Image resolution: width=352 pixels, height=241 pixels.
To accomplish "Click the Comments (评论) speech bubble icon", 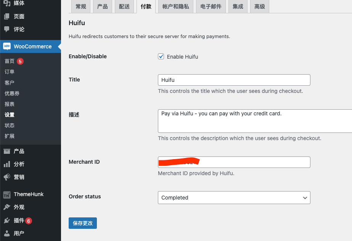I will pyautogui.click(x=7, y=29).
